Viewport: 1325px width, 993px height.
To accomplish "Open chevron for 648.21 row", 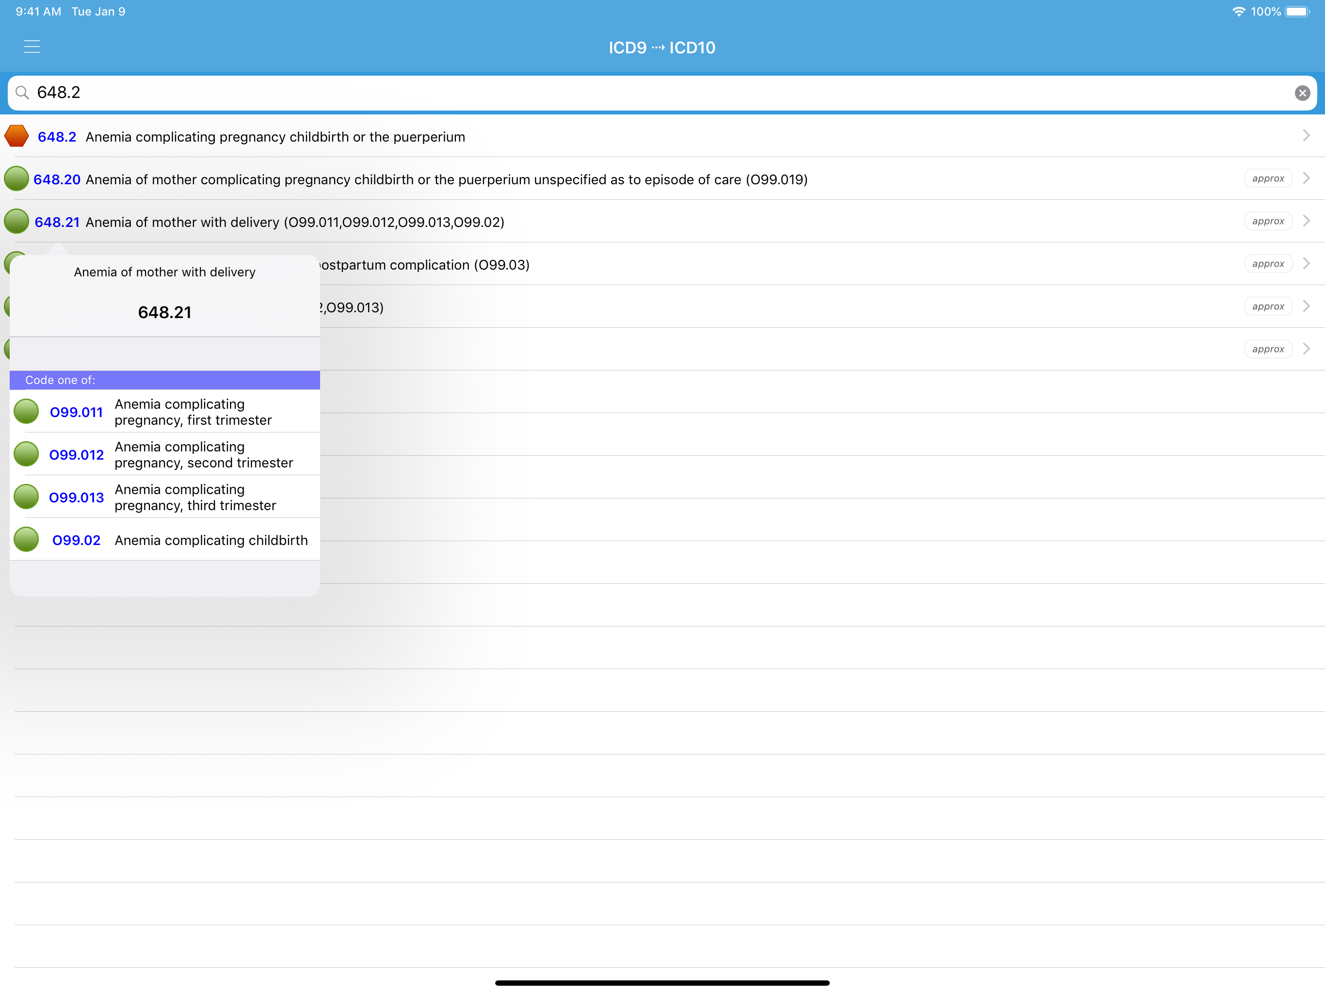I will [x=1307, y=222].
